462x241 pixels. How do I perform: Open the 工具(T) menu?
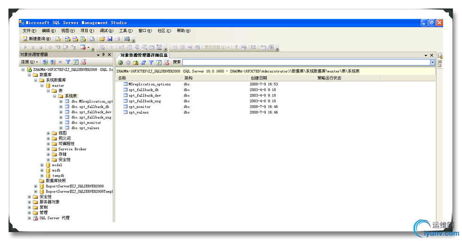(x=126, y=31)
